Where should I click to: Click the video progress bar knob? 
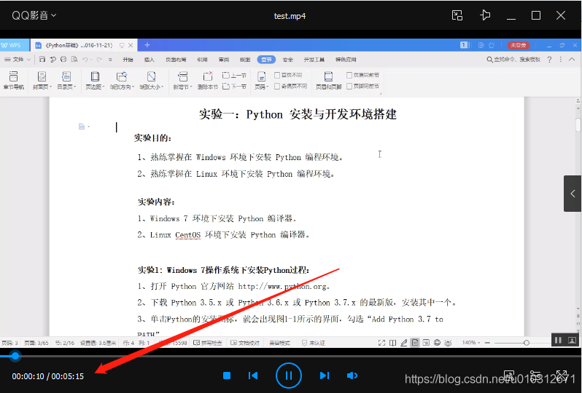click(x=15, y=356)
